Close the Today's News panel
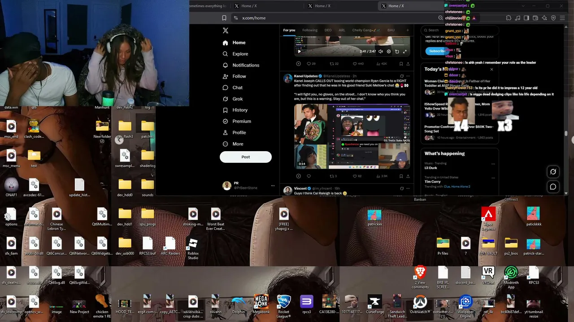The width and height of the screenshot is (574, 322). pos(491,69)
